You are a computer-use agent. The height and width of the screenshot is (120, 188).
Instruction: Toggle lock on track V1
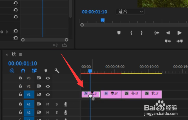20,94
